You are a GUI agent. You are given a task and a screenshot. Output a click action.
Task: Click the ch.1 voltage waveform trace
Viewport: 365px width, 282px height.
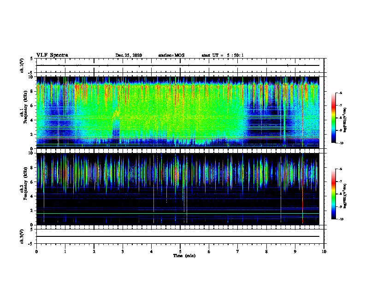[x=178, y=65]
